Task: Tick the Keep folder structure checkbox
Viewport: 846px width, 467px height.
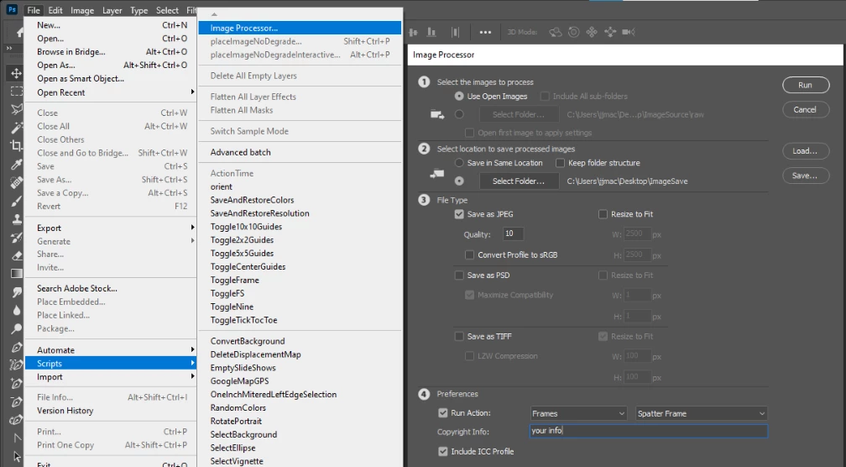Action: pyautogui.click(x=560, y=162)
